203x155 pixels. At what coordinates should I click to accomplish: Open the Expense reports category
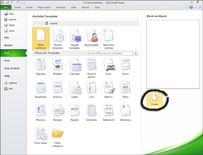(91, 68)
